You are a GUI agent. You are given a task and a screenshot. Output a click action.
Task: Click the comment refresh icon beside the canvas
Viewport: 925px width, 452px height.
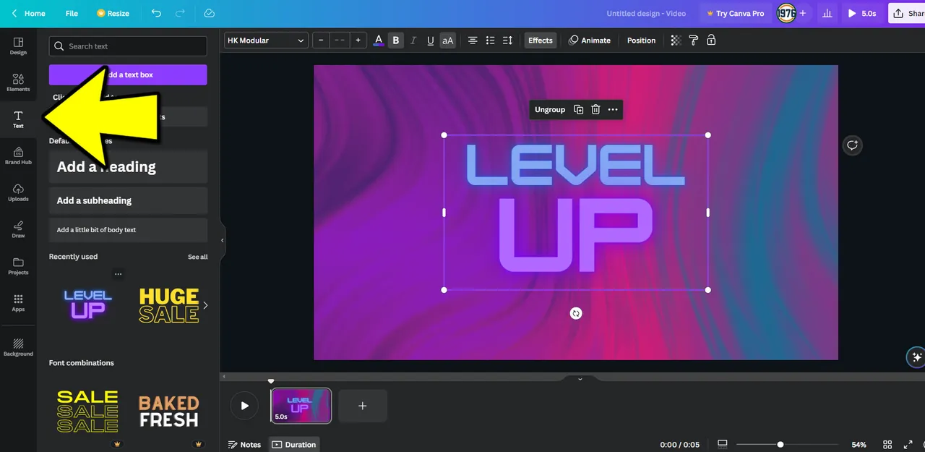tap(853, 145)
